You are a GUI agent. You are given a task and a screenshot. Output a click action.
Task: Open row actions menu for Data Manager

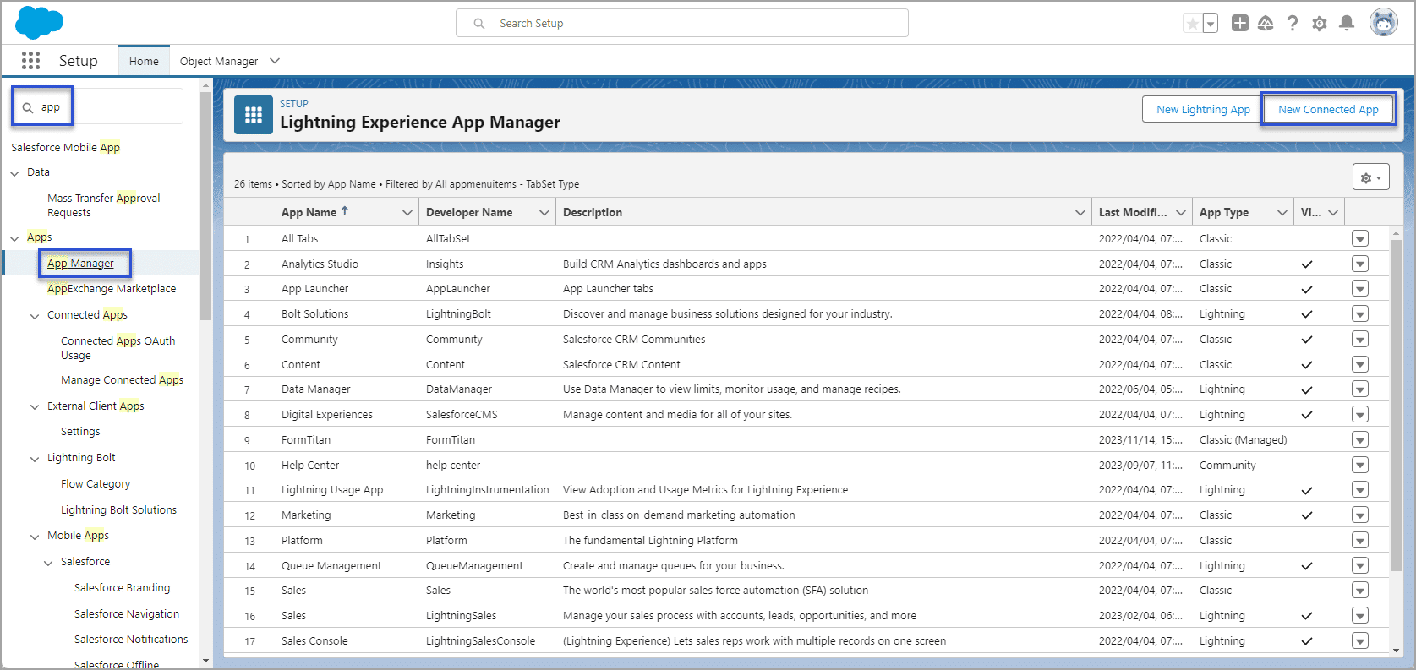1359,389
